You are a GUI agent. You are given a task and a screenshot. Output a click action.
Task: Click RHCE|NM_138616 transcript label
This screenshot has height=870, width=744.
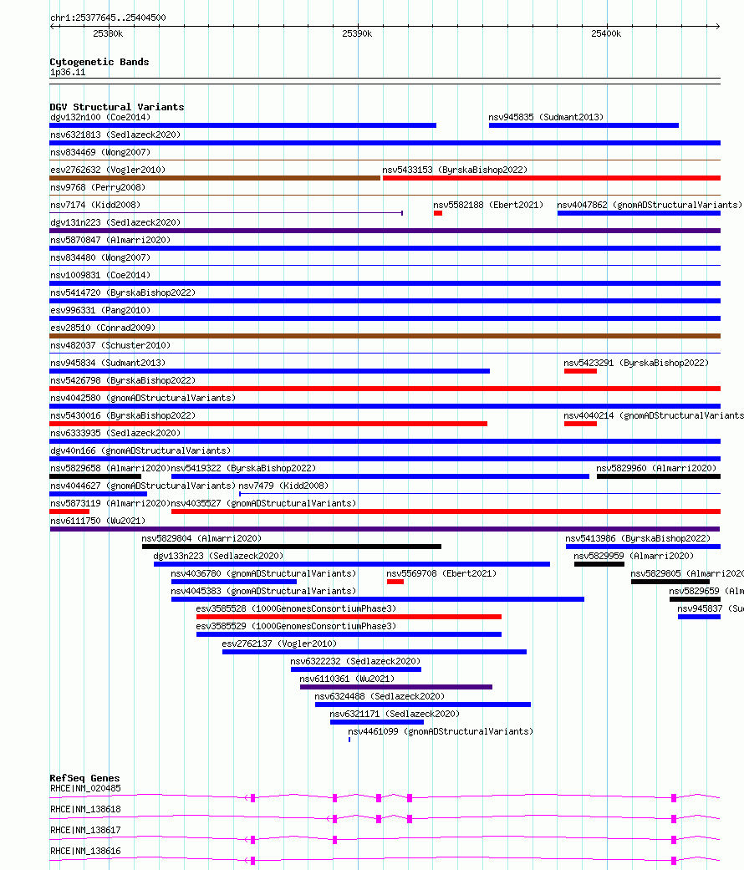(x=85, y=851)
